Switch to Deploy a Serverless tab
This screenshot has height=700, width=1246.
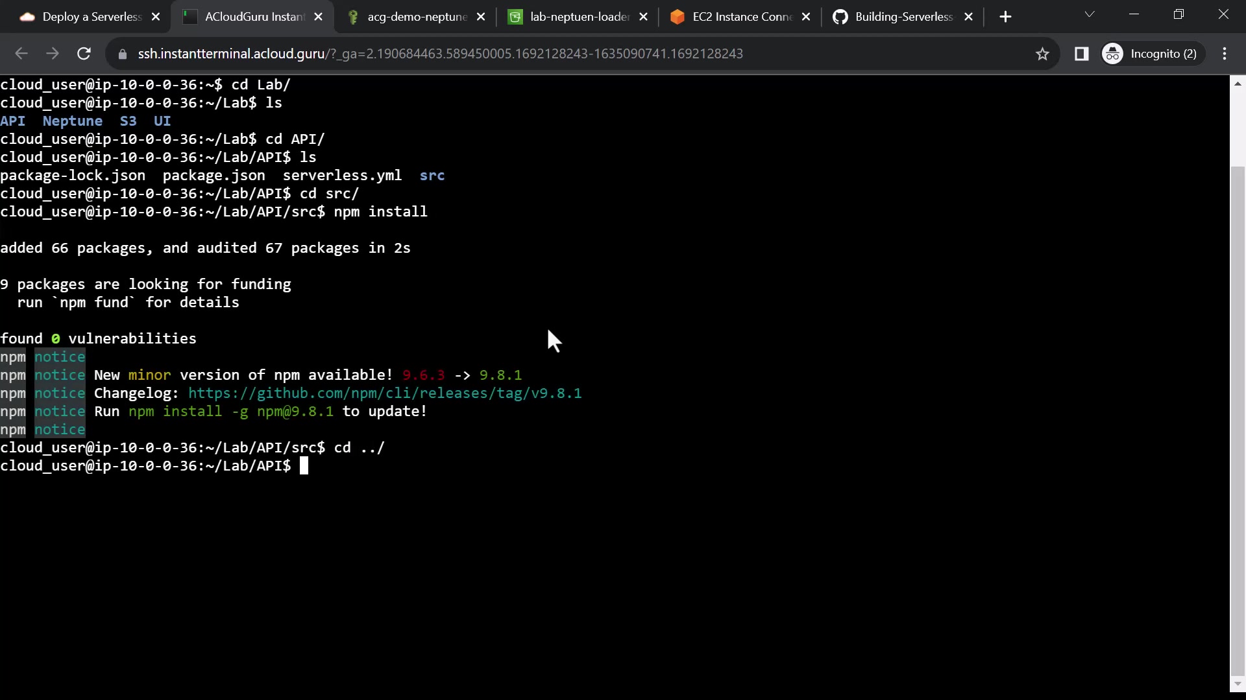click(x=91, y=17)
